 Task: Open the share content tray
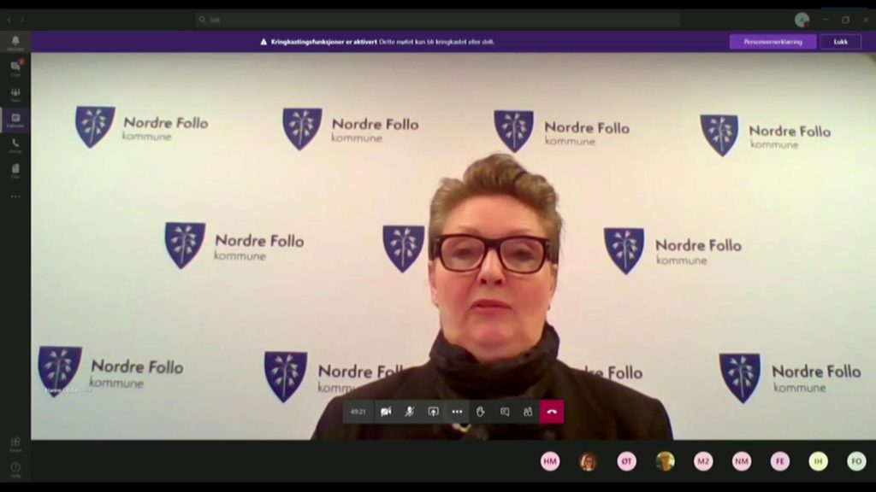[x=433, y=412]
